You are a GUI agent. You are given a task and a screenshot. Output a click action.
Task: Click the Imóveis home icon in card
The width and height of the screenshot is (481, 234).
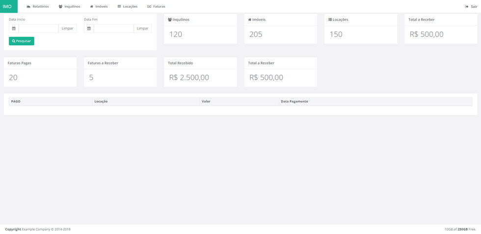(x=250, y=20)
